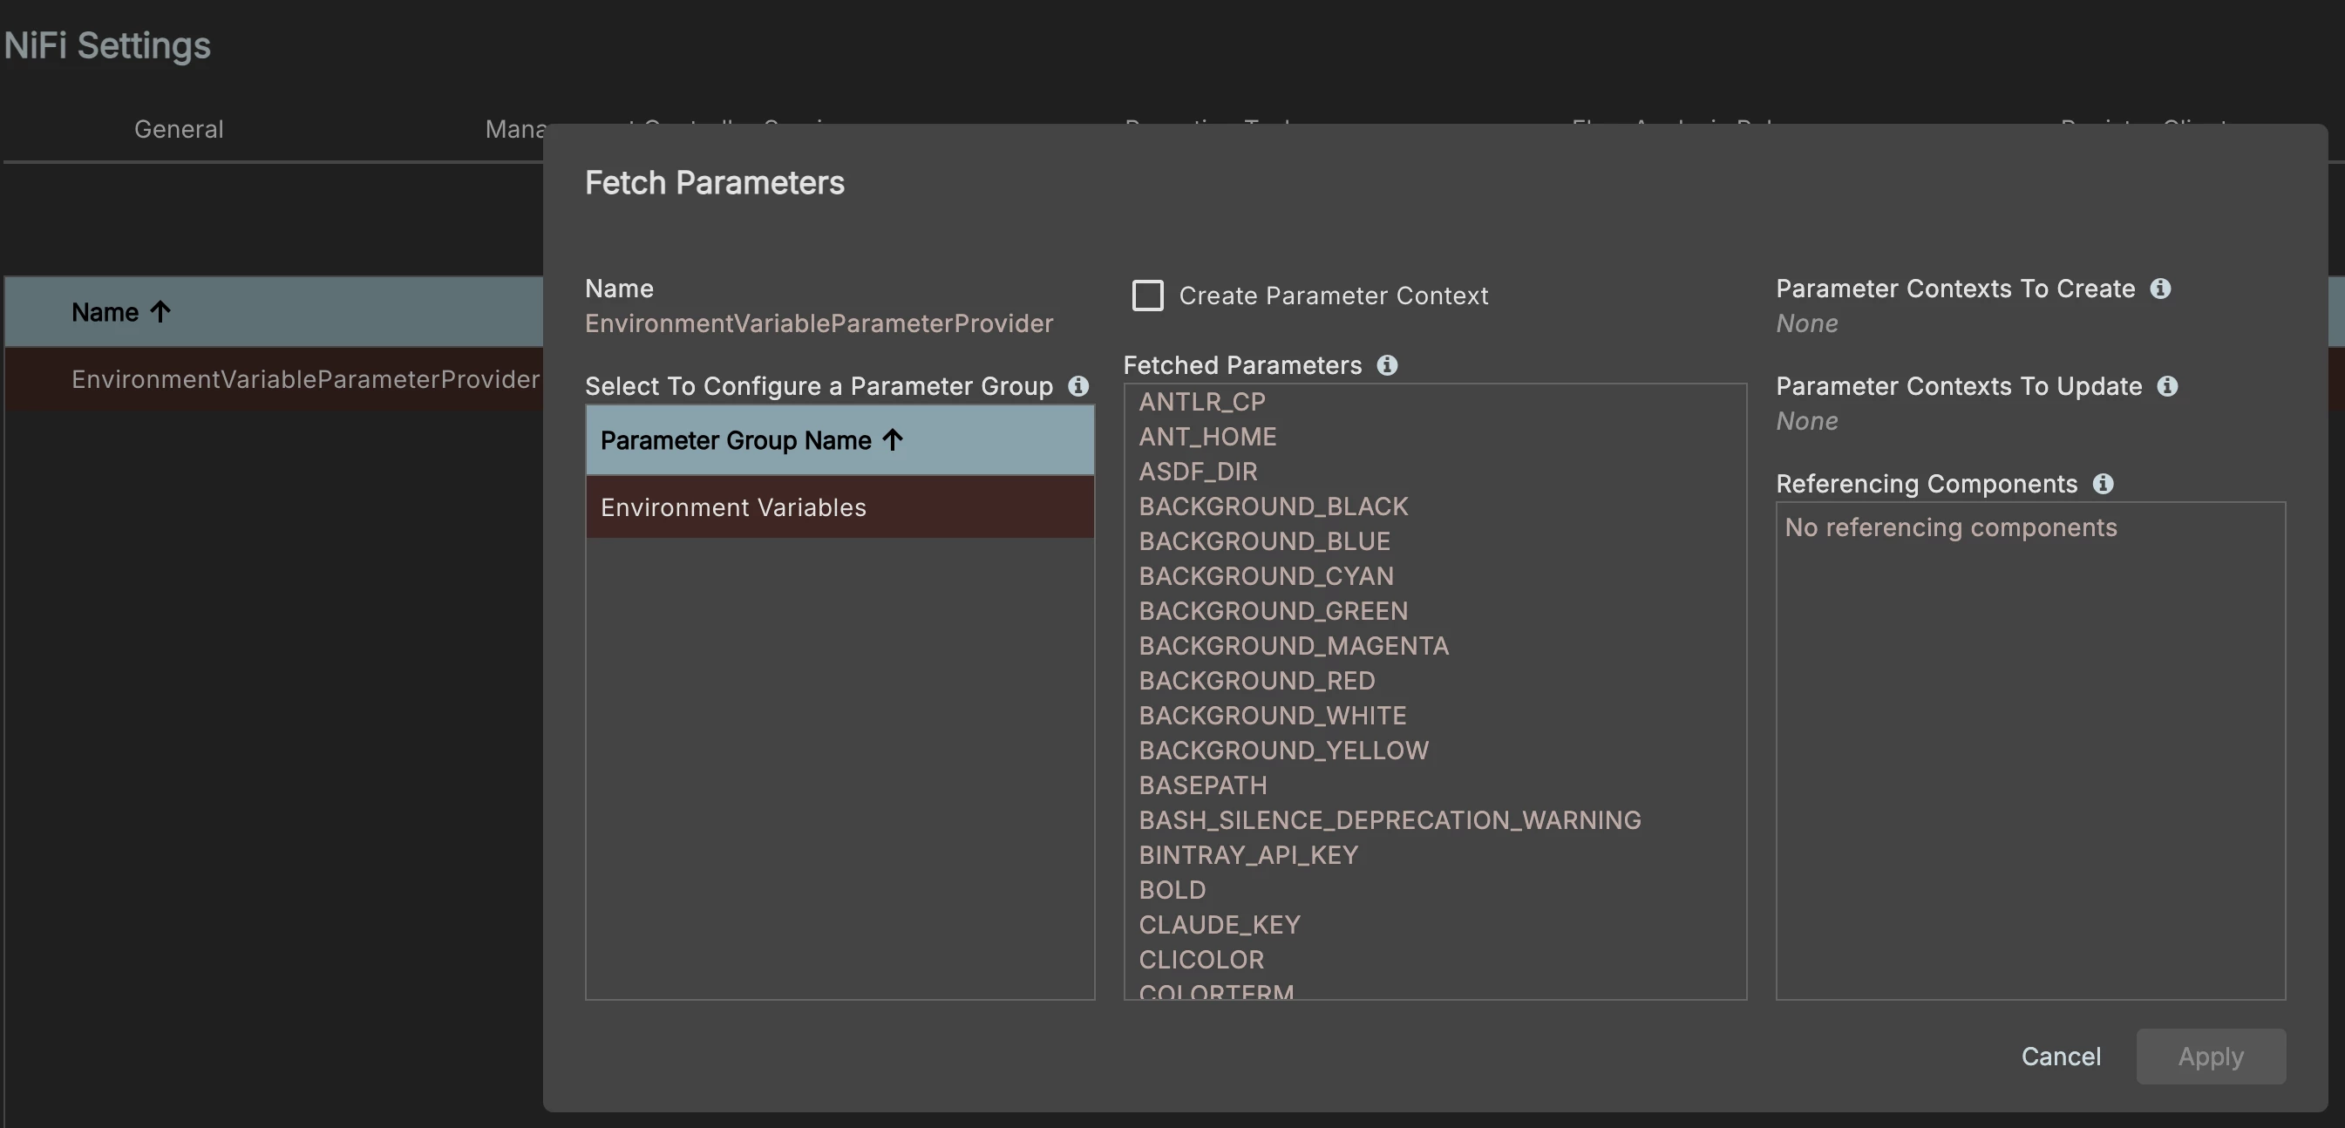Click BACKGROUND_RED parameter entry

[x=1256, y=681]
